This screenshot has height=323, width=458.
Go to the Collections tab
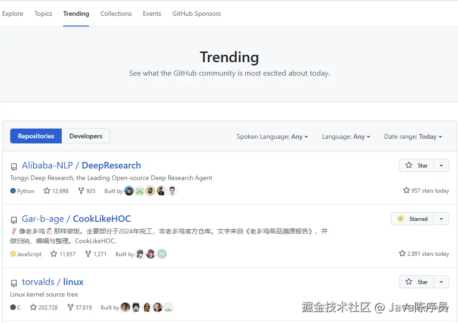(x=116, y=14)
